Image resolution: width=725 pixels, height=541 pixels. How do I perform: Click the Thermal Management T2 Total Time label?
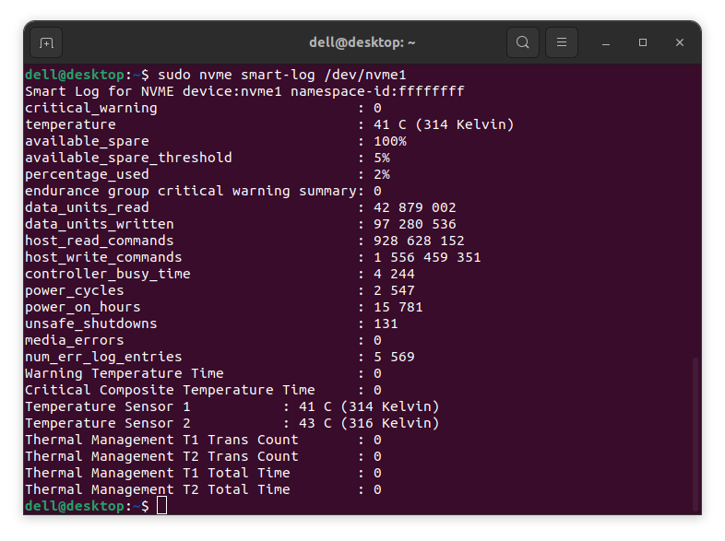point(157,489)
